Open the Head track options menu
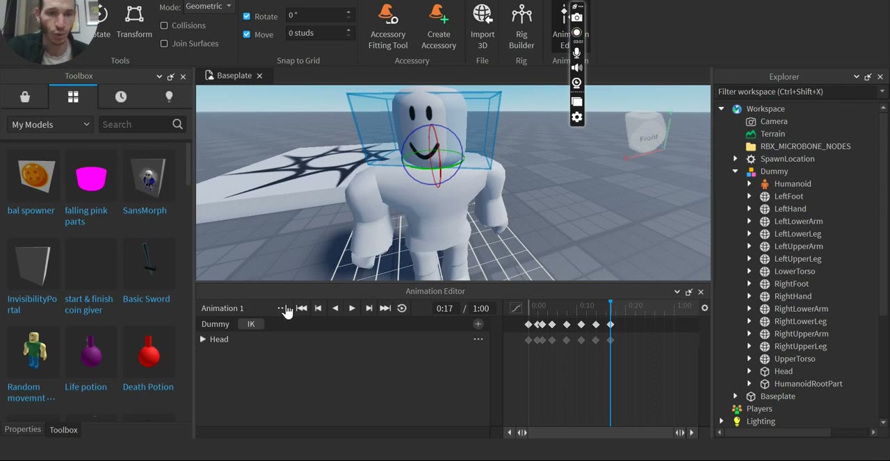Viewport: 890px width, 461px height. point(478,340)
